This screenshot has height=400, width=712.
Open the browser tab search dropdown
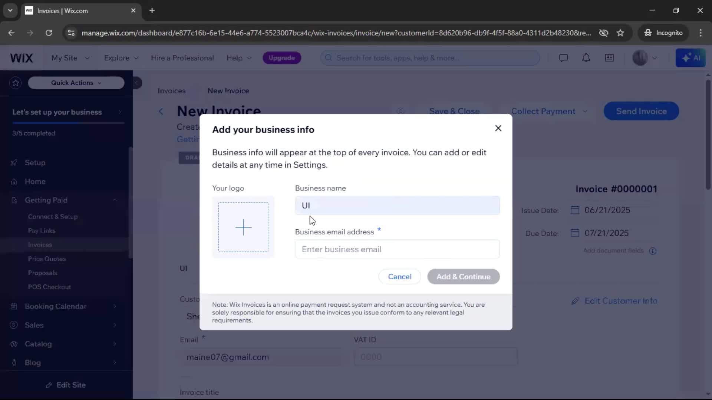click(x=10, y=11)
